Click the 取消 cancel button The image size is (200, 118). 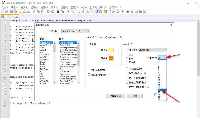(135, 96)
